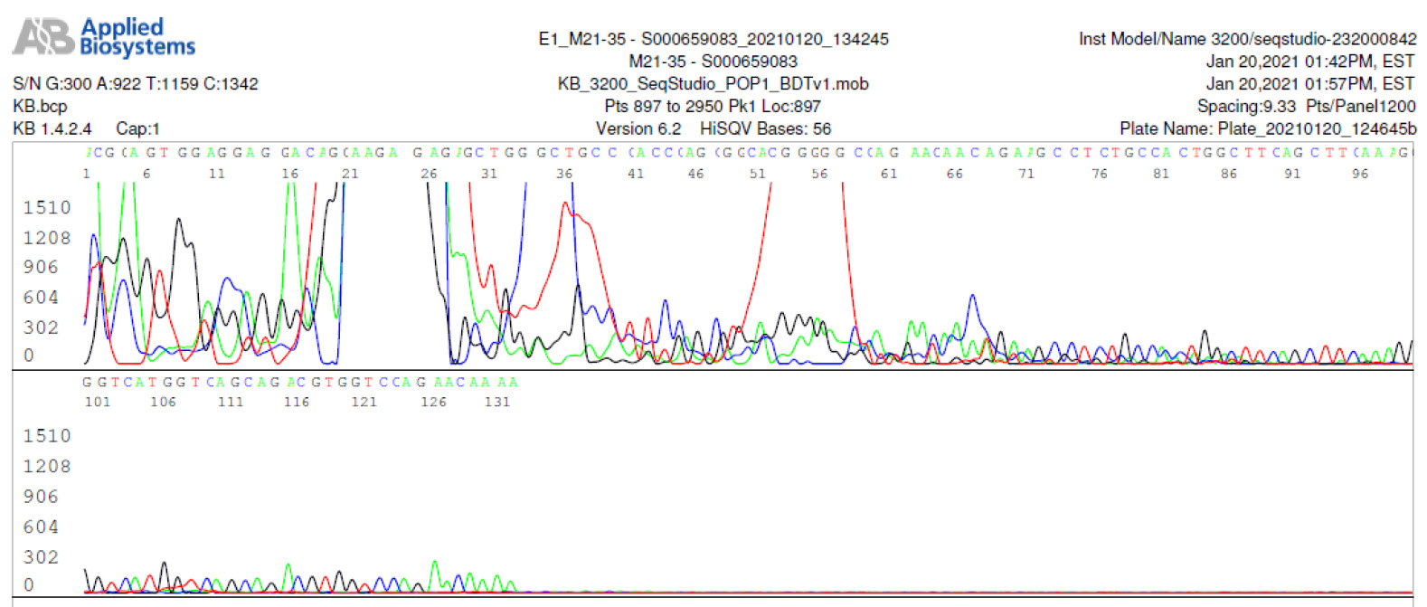Select the Cap:1 capillary label

point(137,129)
